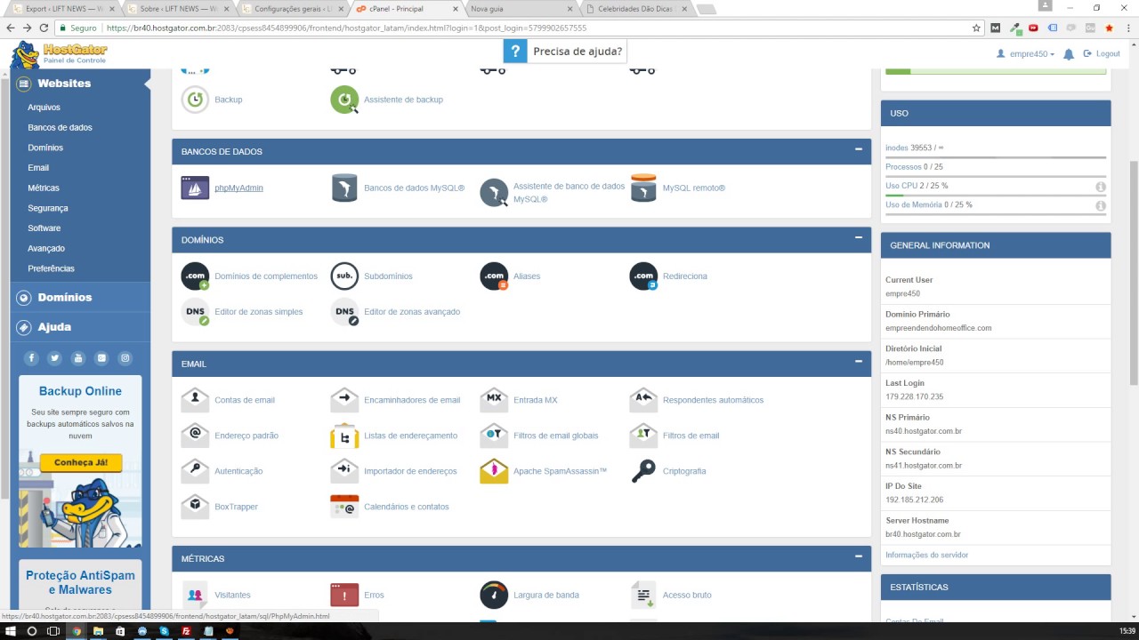The height and width of the screenshot is (640, 1139).
Task: Collapse the Email section
Action: point(858,361)
